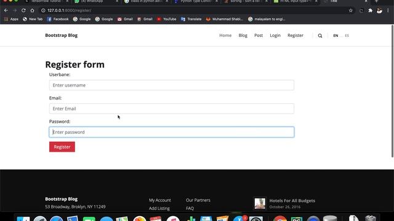Screen dimensions: 394x221
Task: Open Login in the navbar
Action: tap(275, 36)
